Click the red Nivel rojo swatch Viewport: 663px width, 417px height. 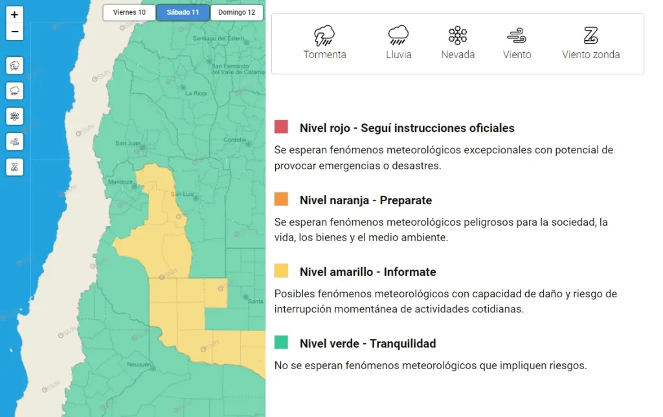[x=281, y=127]
